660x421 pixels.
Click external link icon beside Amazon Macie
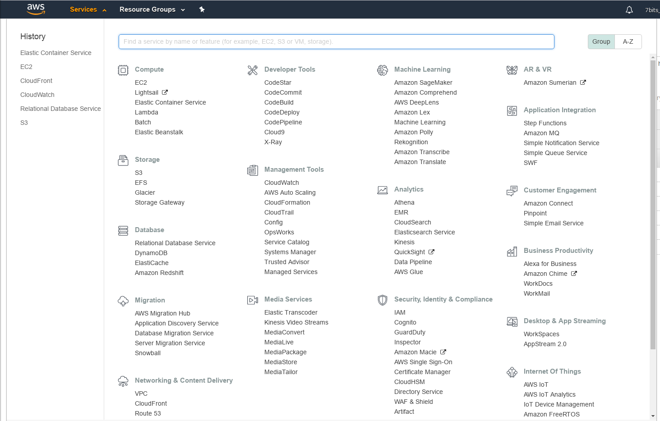coord(443,352)
